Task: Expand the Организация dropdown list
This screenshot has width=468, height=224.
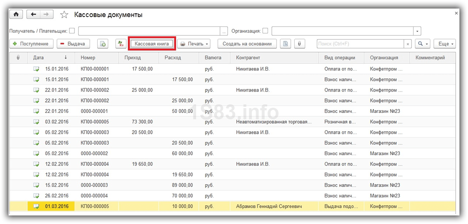Action: coord(417,31)
